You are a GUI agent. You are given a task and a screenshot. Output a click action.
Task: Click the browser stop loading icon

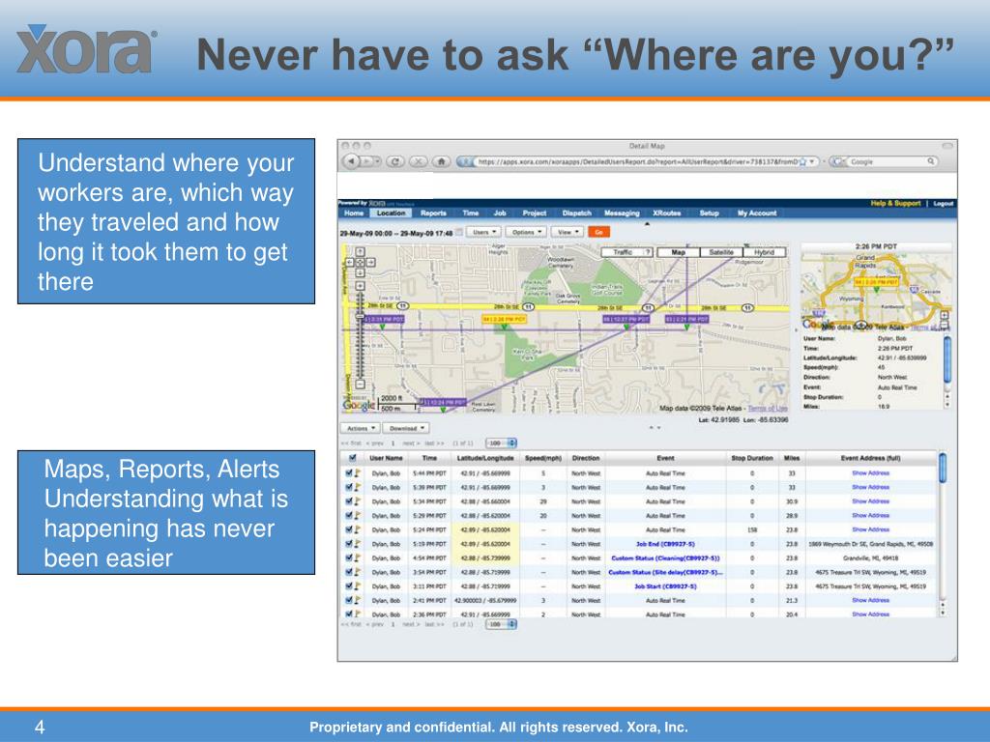point(418,161)
